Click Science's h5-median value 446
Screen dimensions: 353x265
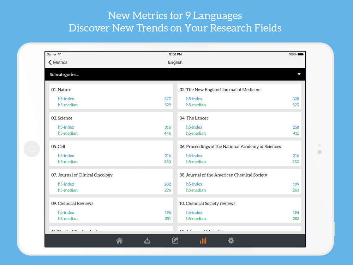click(167, 133)
